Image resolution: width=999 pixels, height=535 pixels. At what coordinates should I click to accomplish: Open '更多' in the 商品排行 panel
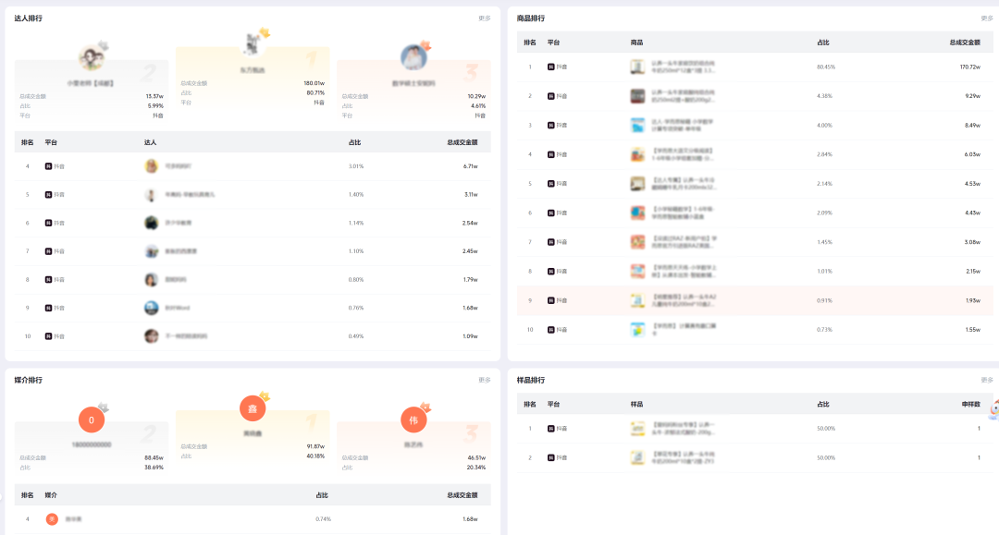(x=986, y=18)
